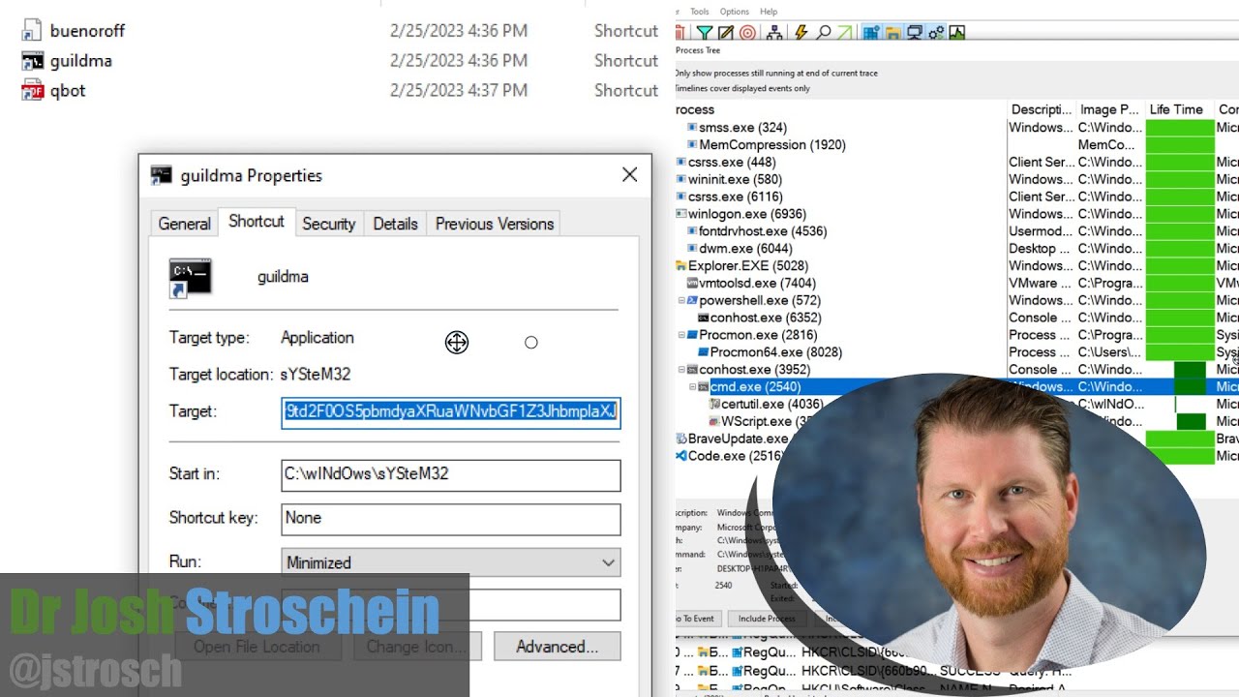The image size is (1239, 697).
Task: Open the Run dropdown showing Minimized
Action: coord(451,562)
